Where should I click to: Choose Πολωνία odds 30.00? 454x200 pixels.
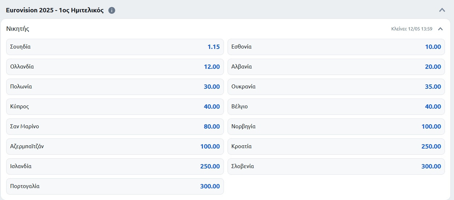pos(115,87)
